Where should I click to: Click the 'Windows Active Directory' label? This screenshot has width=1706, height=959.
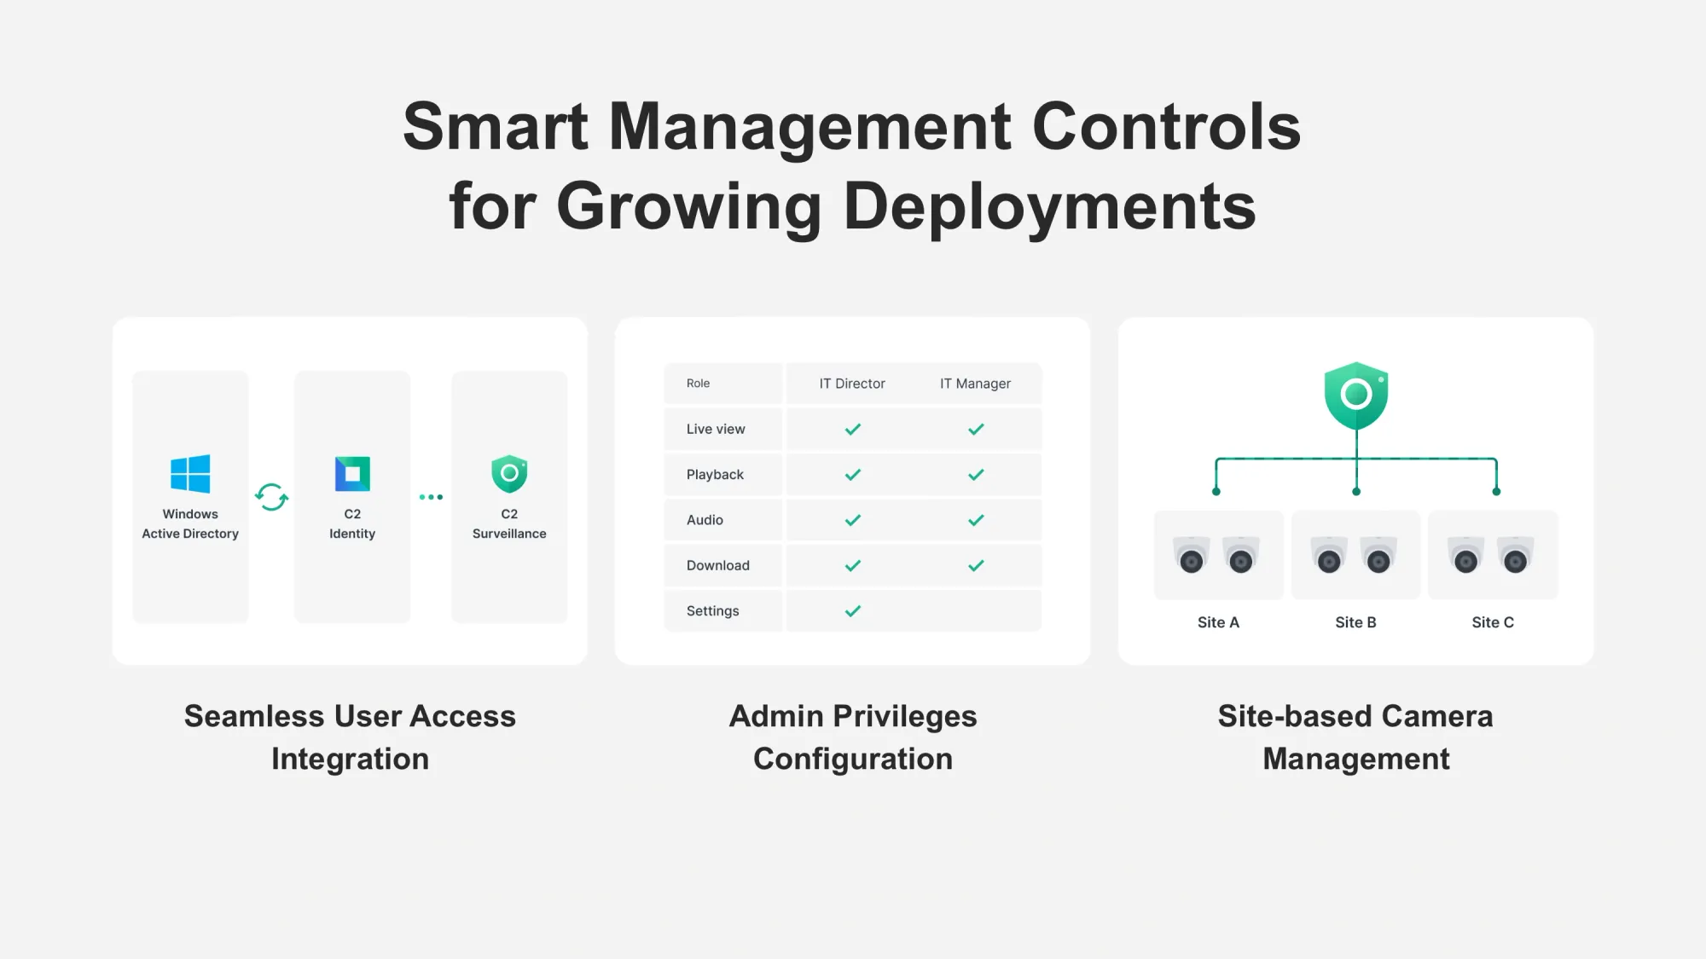190,523
